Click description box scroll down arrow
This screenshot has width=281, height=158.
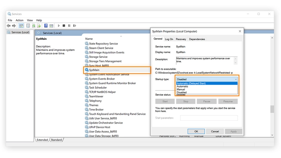[235, 63]
